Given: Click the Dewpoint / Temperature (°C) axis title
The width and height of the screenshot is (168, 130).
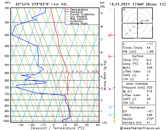Looking at the screenshot, I should tap(57, 128).
